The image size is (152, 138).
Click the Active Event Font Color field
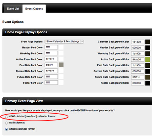tap(51, 59)
